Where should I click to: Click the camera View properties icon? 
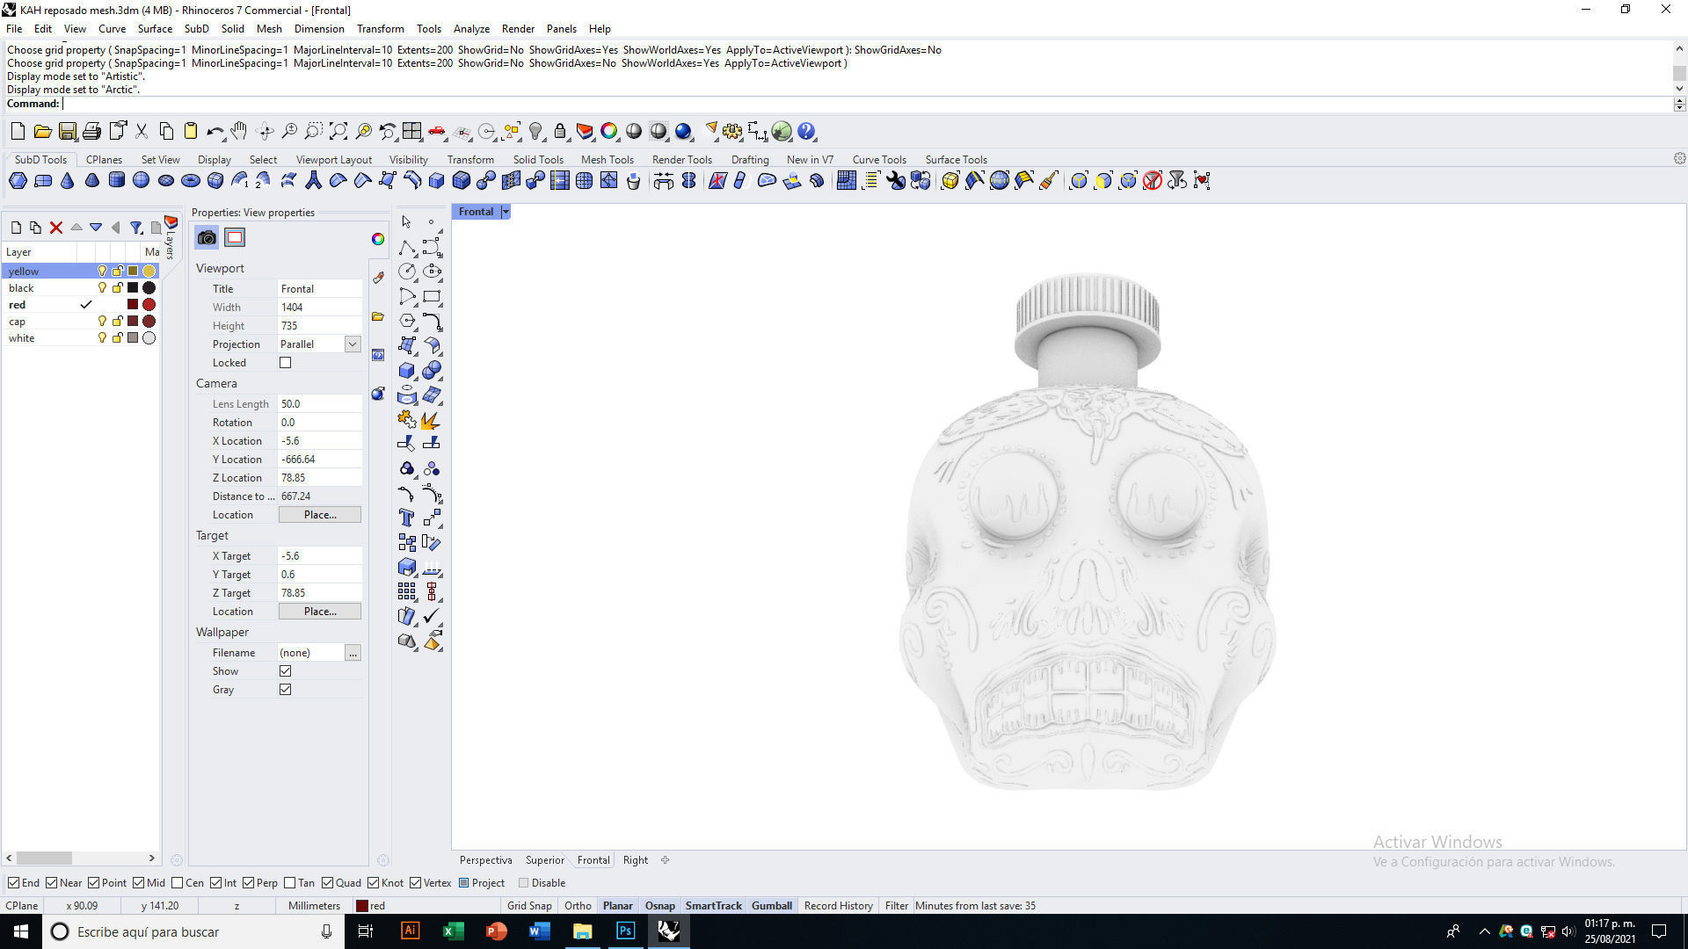[207, 237]
